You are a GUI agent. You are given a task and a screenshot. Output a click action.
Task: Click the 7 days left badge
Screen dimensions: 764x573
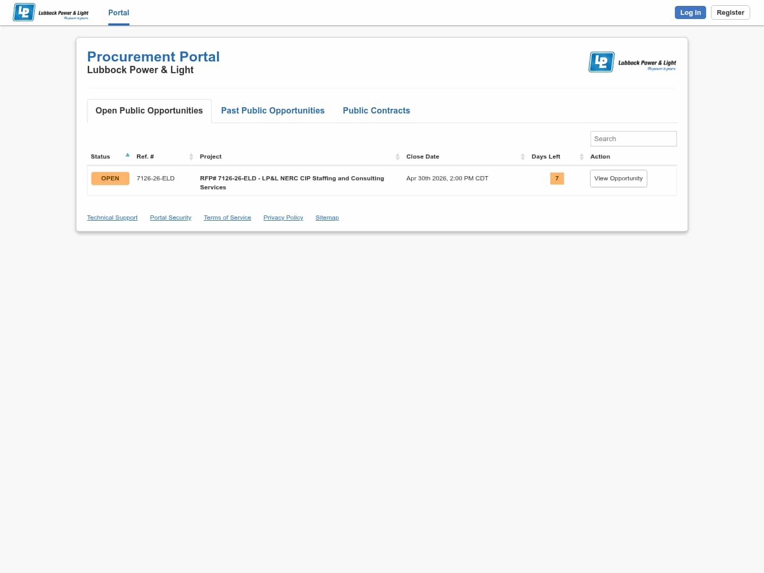(x=557, y=178)
